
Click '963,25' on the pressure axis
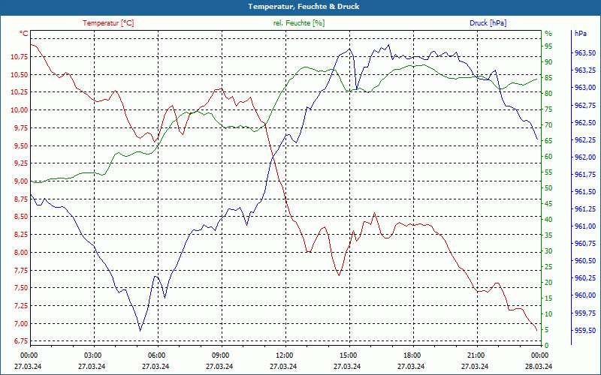[x=586, y=70]
